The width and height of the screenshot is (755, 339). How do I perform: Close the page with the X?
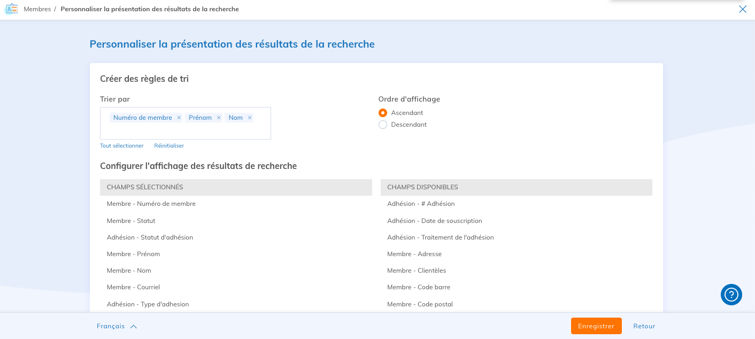pyautogui.click(x=742, y=9)
